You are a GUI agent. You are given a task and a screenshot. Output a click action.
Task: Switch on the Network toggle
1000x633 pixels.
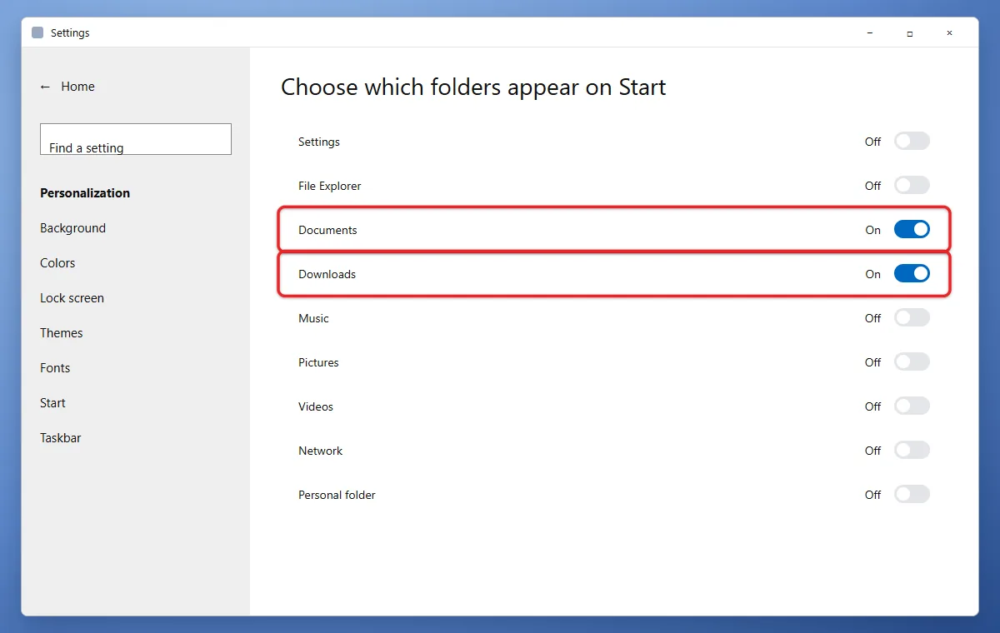tap(912, 451)
